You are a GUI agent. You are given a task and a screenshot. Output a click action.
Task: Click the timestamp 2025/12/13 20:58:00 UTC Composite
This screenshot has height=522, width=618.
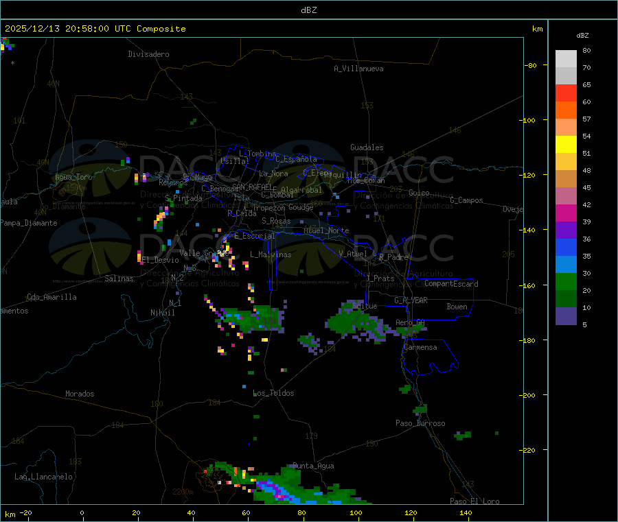click(x=95, y=29)
